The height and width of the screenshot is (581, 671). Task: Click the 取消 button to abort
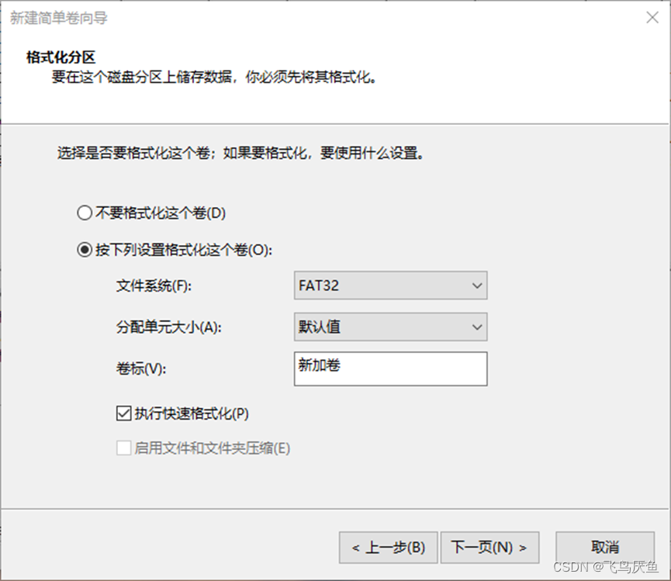tap(604, 548)
